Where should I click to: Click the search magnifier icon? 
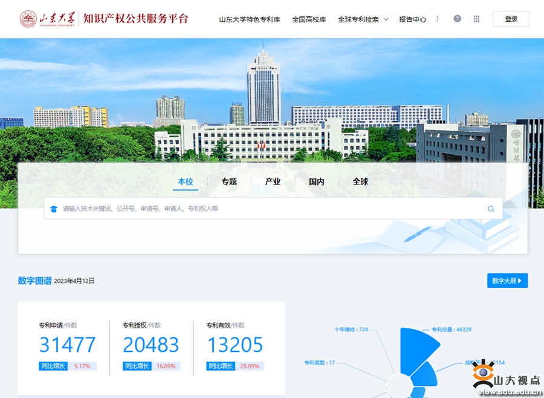(491, 209)
